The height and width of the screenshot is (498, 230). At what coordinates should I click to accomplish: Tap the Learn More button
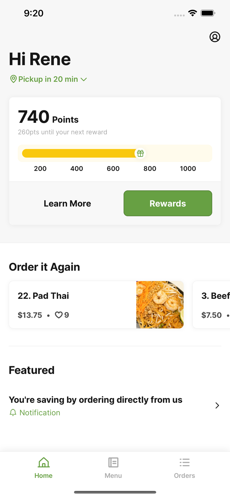(x=67, y=203)
